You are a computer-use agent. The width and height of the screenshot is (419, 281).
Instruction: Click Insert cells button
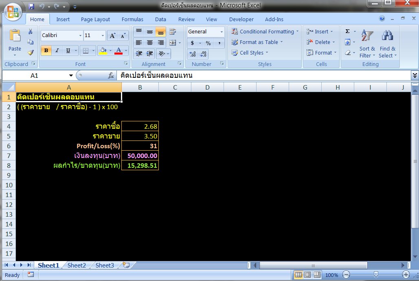pos(320,31)
